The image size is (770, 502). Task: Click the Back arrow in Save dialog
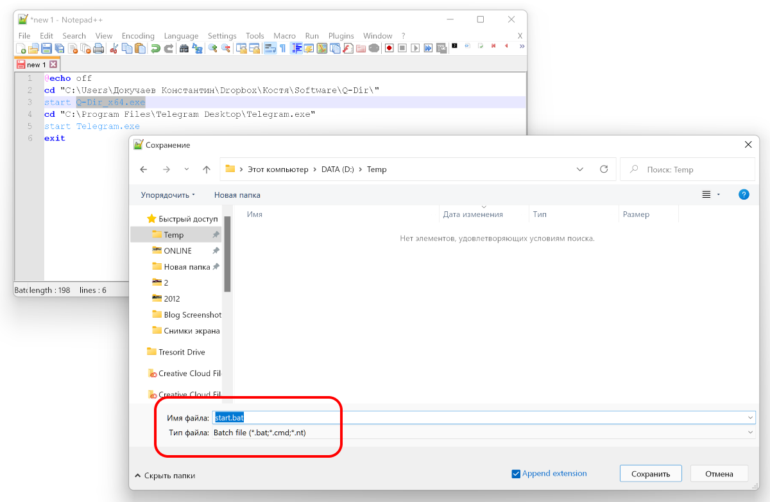click(x=144, y=169)
